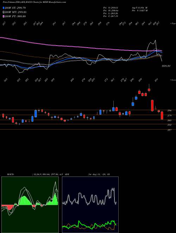Screen dimensions: 176x233
Task: Click the magenta DOW PT legend swatch
Action: click(x=4, y=16)
